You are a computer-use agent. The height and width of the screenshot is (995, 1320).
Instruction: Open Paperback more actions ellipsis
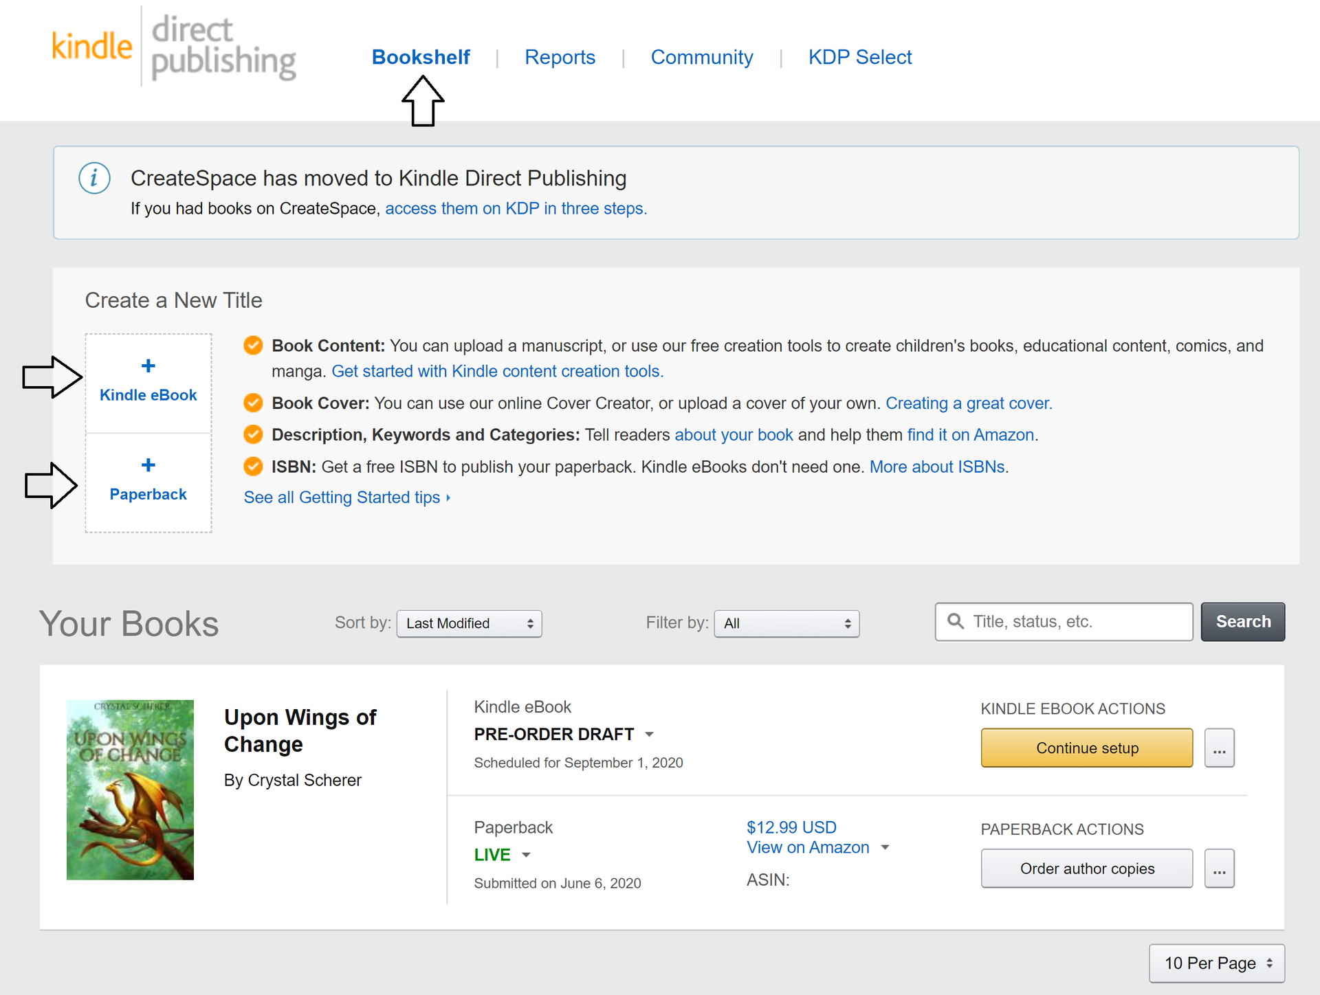(1219, 869)
